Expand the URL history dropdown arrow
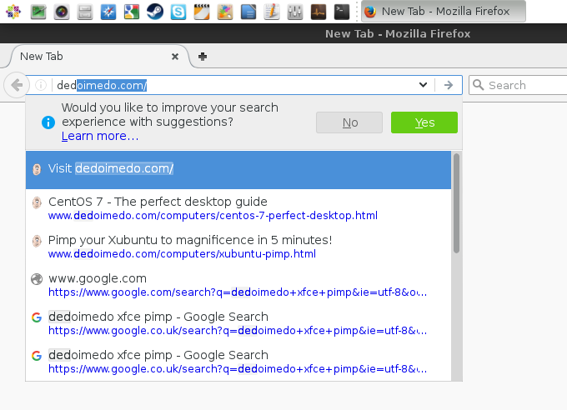Image resolution: width=567 pixels, height=410 pixels. point(423,85)
